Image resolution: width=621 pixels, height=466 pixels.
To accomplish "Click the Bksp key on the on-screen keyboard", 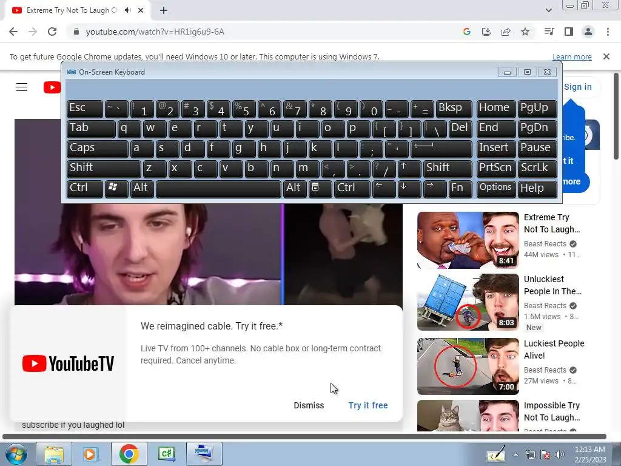I will point(454,109).
